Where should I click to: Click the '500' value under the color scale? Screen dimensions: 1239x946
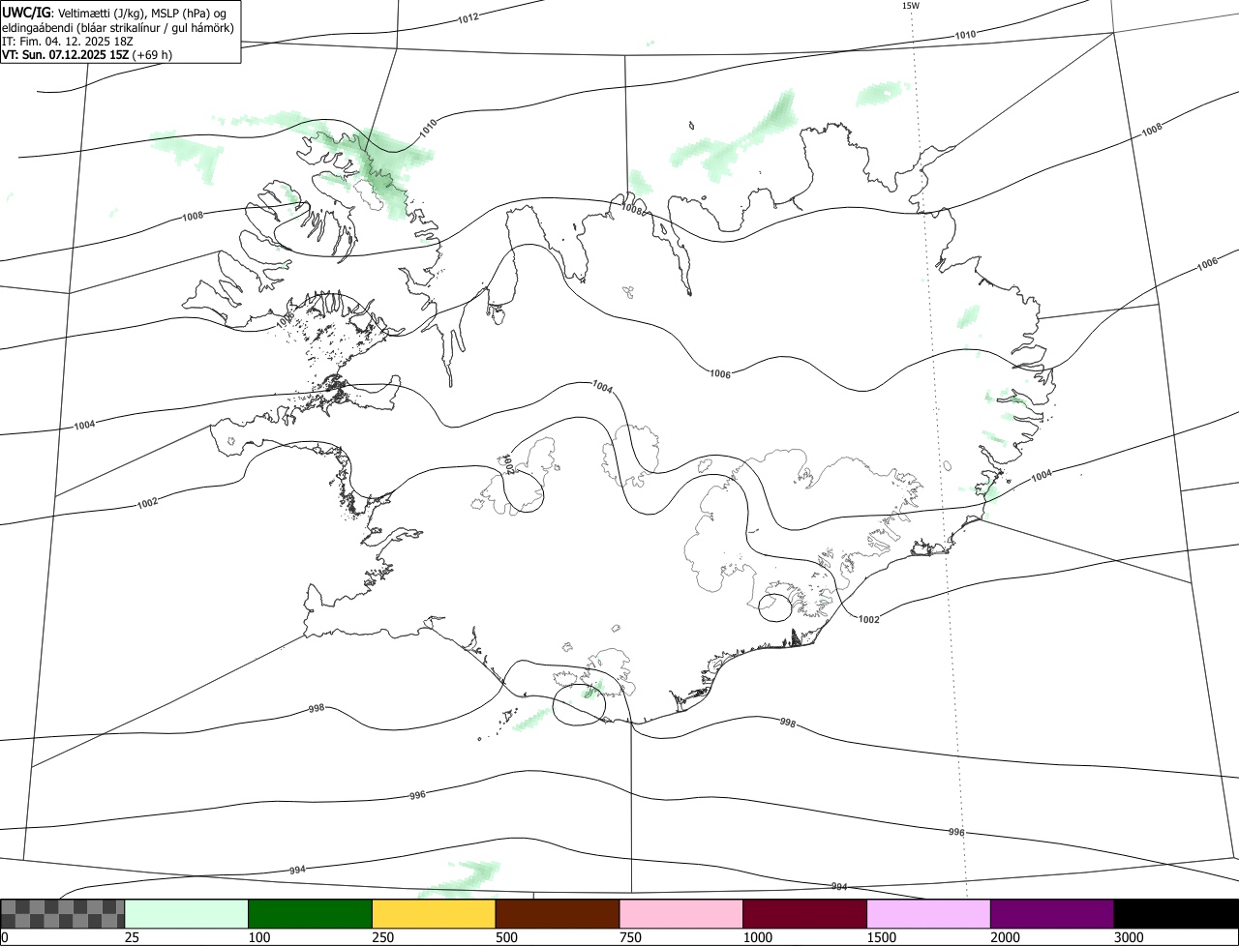pos(508,937)
